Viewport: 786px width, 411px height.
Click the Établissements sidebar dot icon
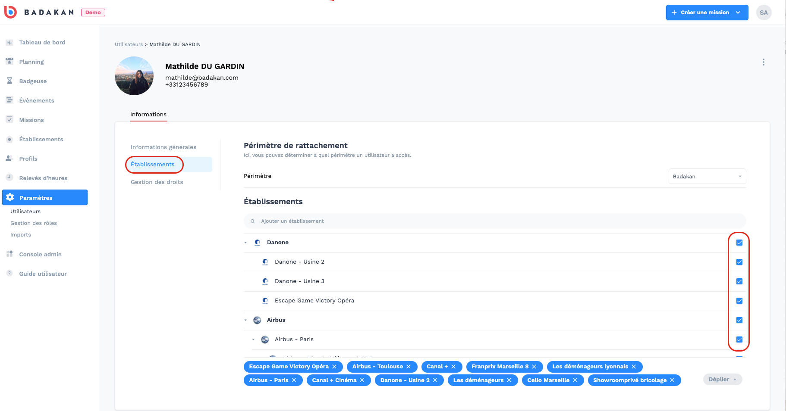9,139
